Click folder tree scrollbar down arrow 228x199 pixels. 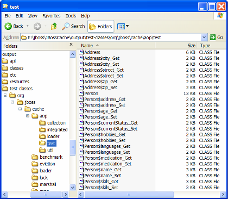(73, 187)
